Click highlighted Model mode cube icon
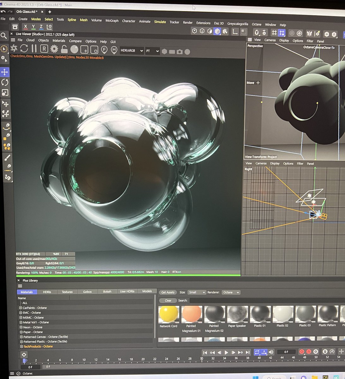The height and width of the screenshot is (379, 345). [x=217, y=31]
